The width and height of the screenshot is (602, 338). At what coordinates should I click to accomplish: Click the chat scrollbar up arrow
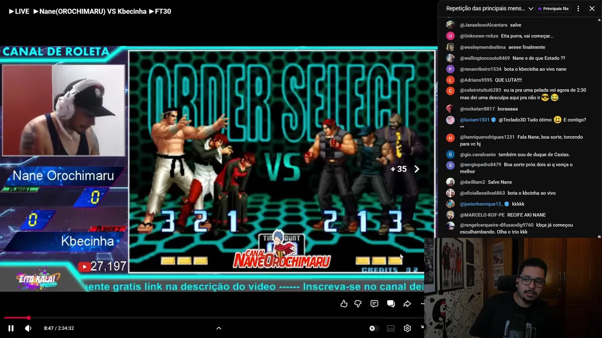599,20
